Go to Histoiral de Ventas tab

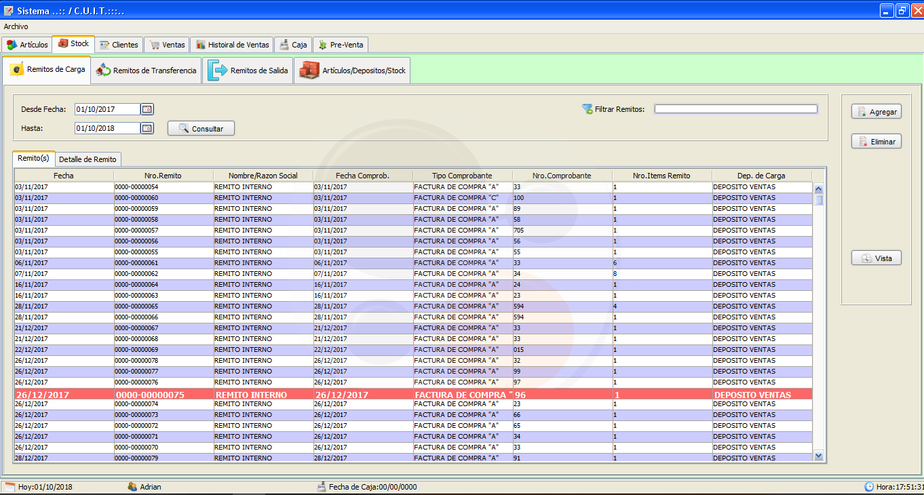232,45
